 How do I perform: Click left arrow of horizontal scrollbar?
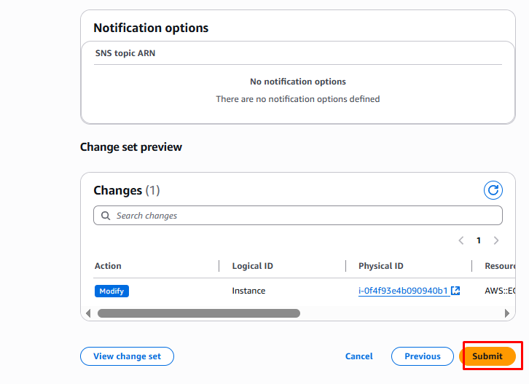pyautogui.click(x=89, y=313)
